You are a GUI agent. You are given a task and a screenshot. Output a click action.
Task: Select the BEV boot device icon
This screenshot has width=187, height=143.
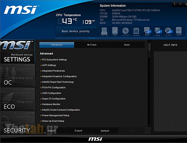(179, 31)
